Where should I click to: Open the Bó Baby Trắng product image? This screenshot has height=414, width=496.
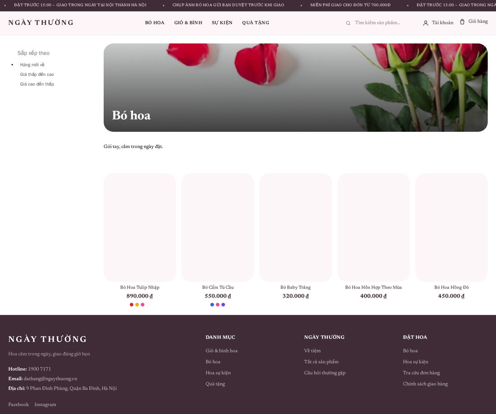tap(296, 228)
